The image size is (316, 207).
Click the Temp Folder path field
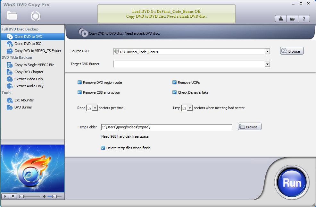pyautogui.click(x=166, y=127)
